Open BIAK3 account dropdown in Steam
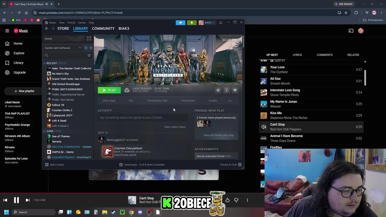The width and height of the screenshot is (386, 217). pyautogui.click(x=207, y=23)
